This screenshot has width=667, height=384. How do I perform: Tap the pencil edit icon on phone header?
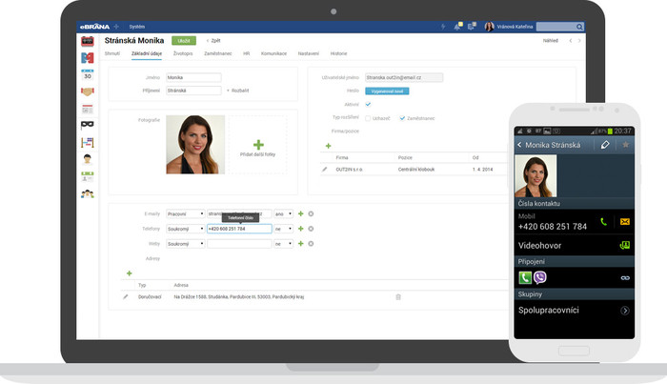[x=605, y=145]
